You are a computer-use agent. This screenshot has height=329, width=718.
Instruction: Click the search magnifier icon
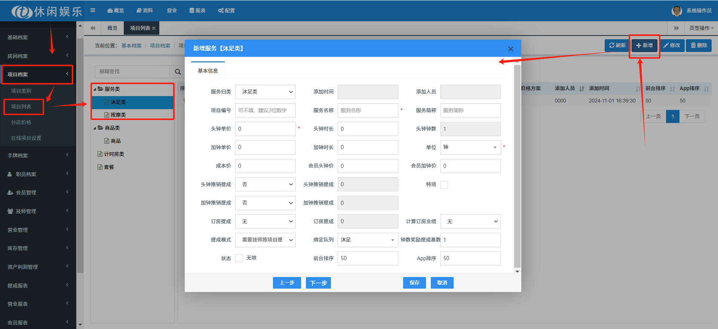pyautogui.click(x=178, y=72)
